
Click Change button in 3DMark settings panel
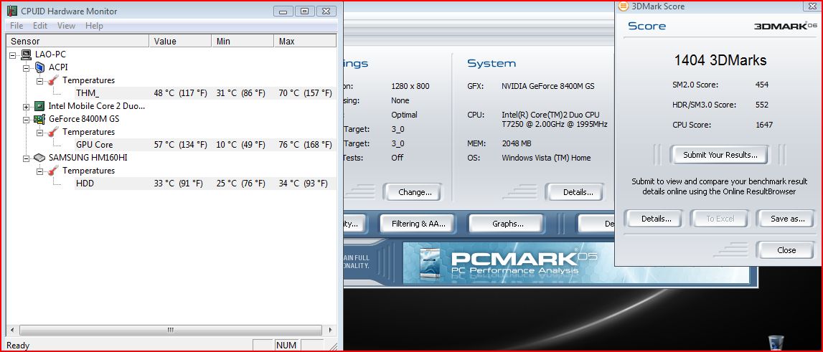(x=415, y=192)
